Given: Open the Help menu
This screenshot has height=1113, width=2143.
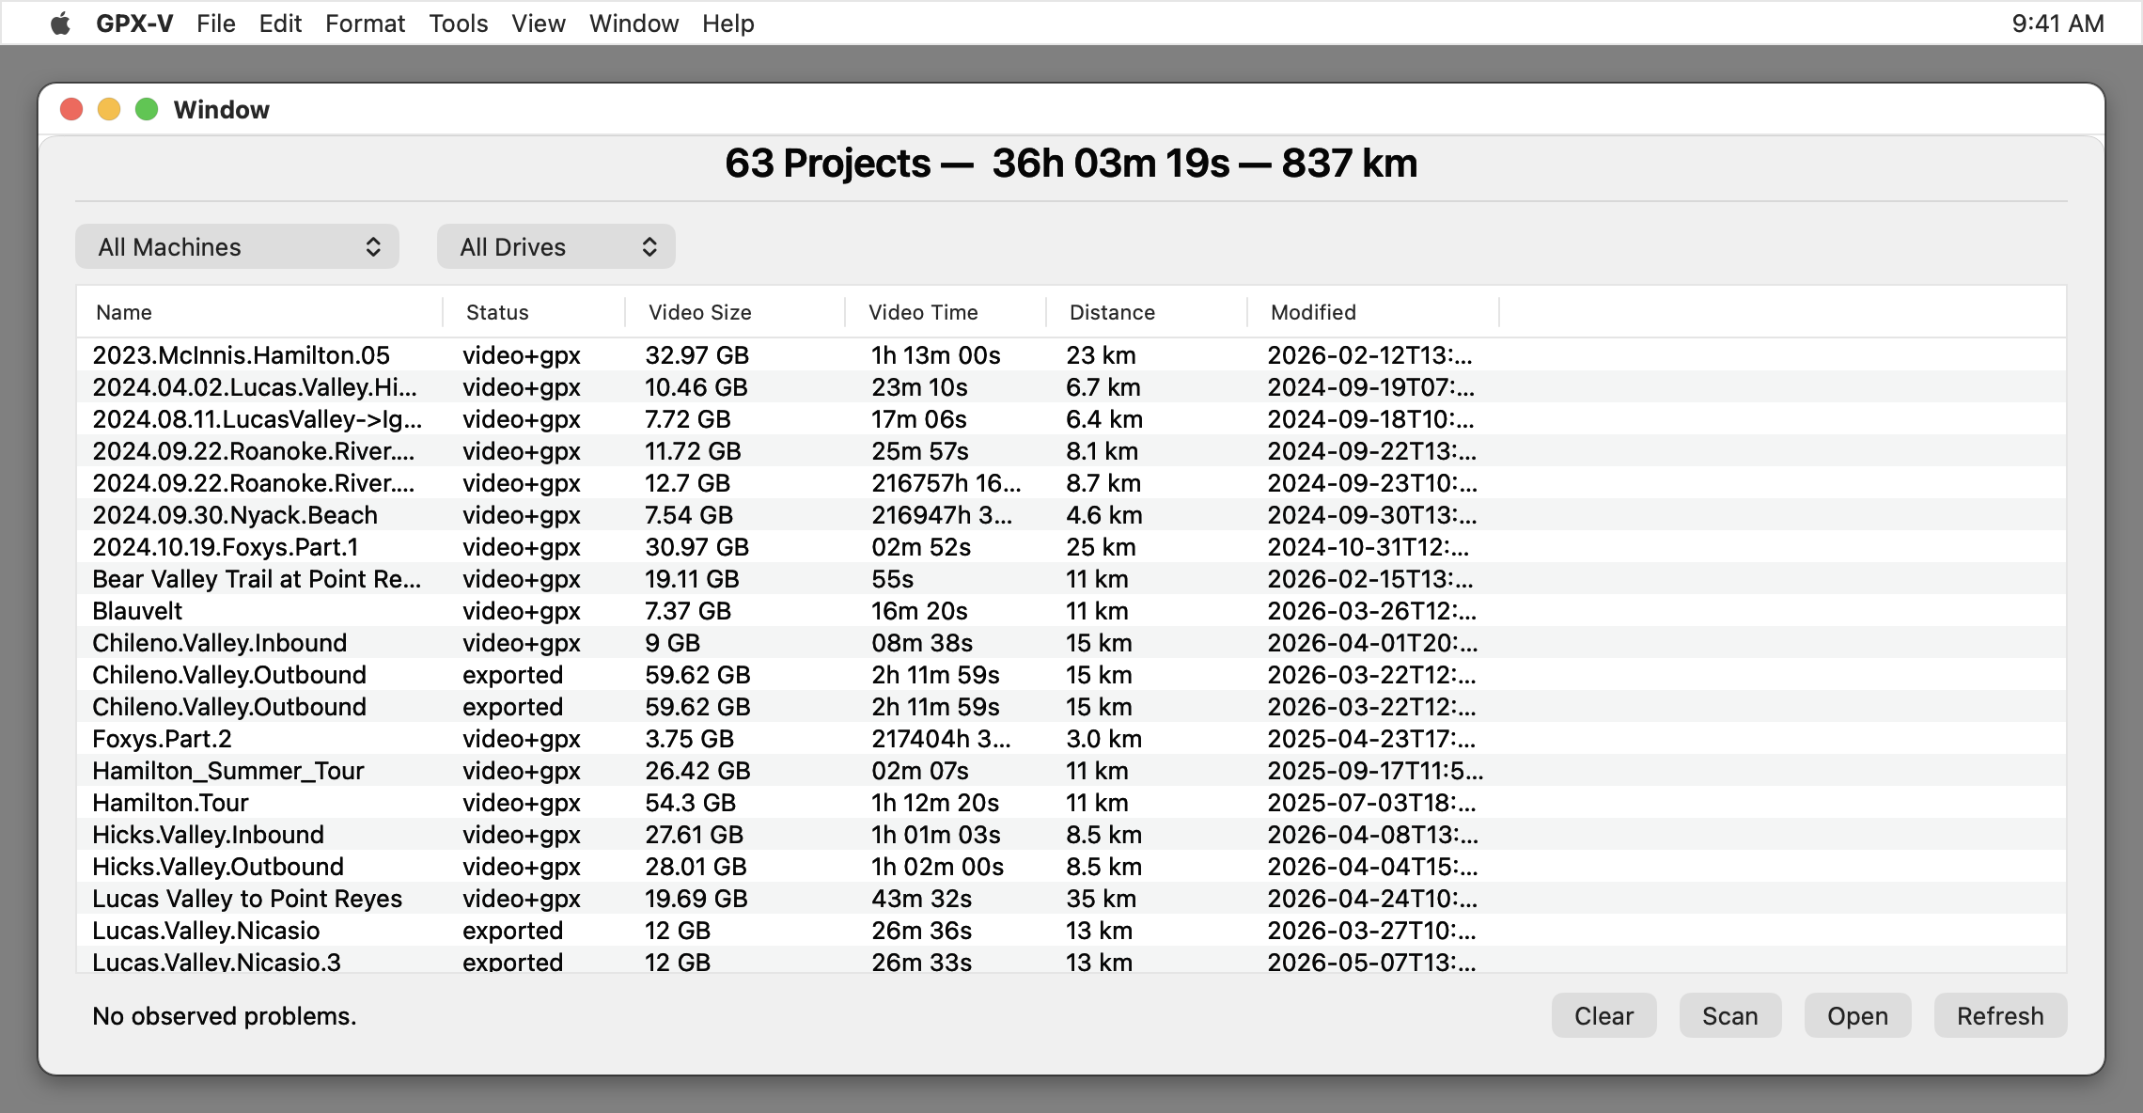Looking at the screenshot, I should 728,24.
